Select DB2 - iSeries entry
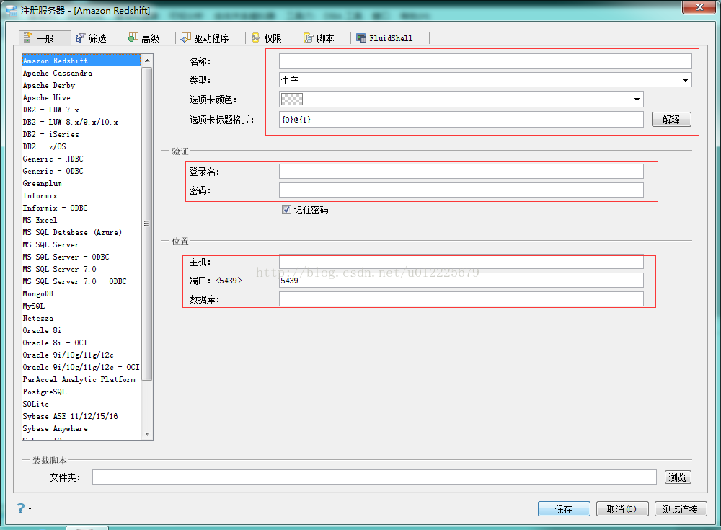This screenshot has width=721, height=530. coord(81,134)
